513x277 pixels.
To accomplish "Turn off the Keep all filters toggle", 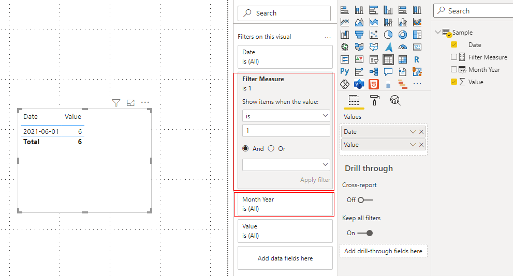I will click(365, 233).
